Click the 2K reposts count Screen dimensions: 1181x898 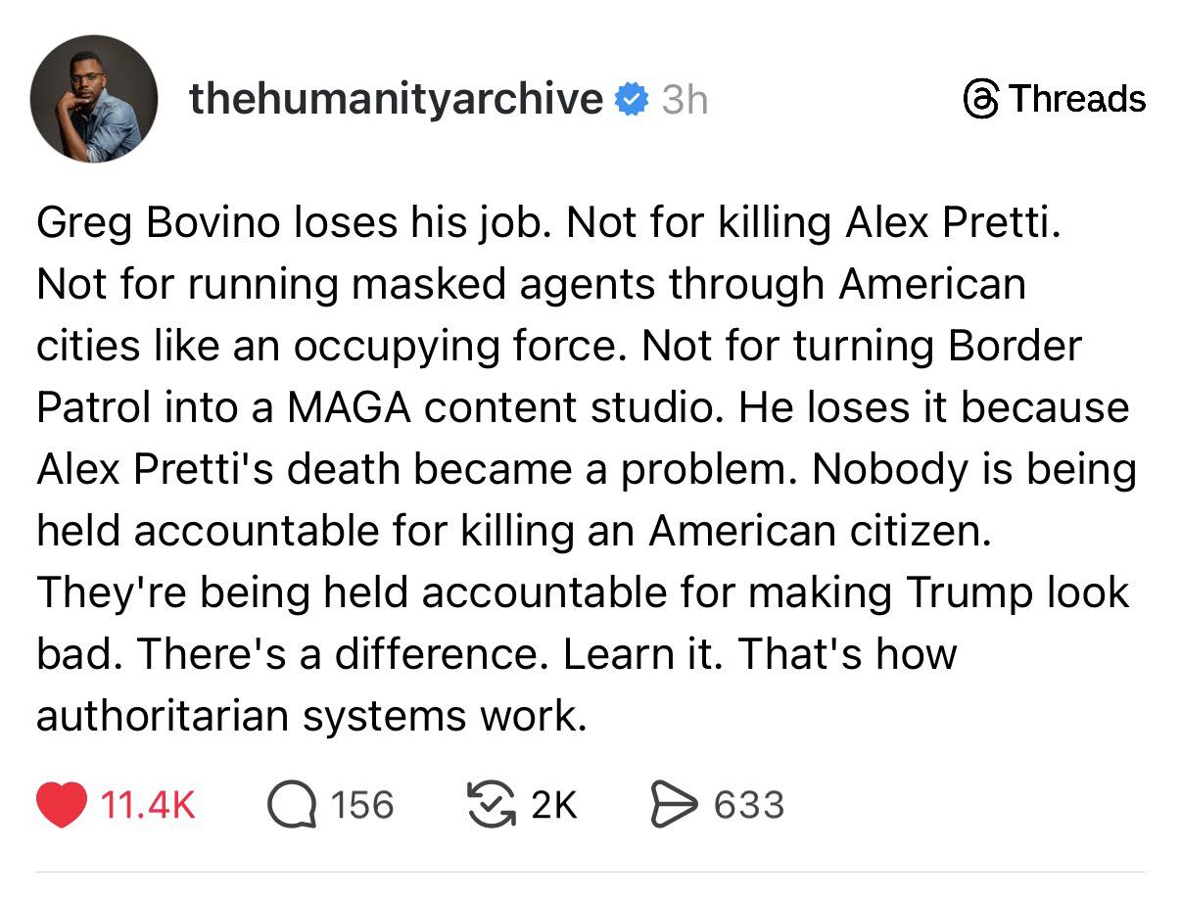[x=553, y=805]
